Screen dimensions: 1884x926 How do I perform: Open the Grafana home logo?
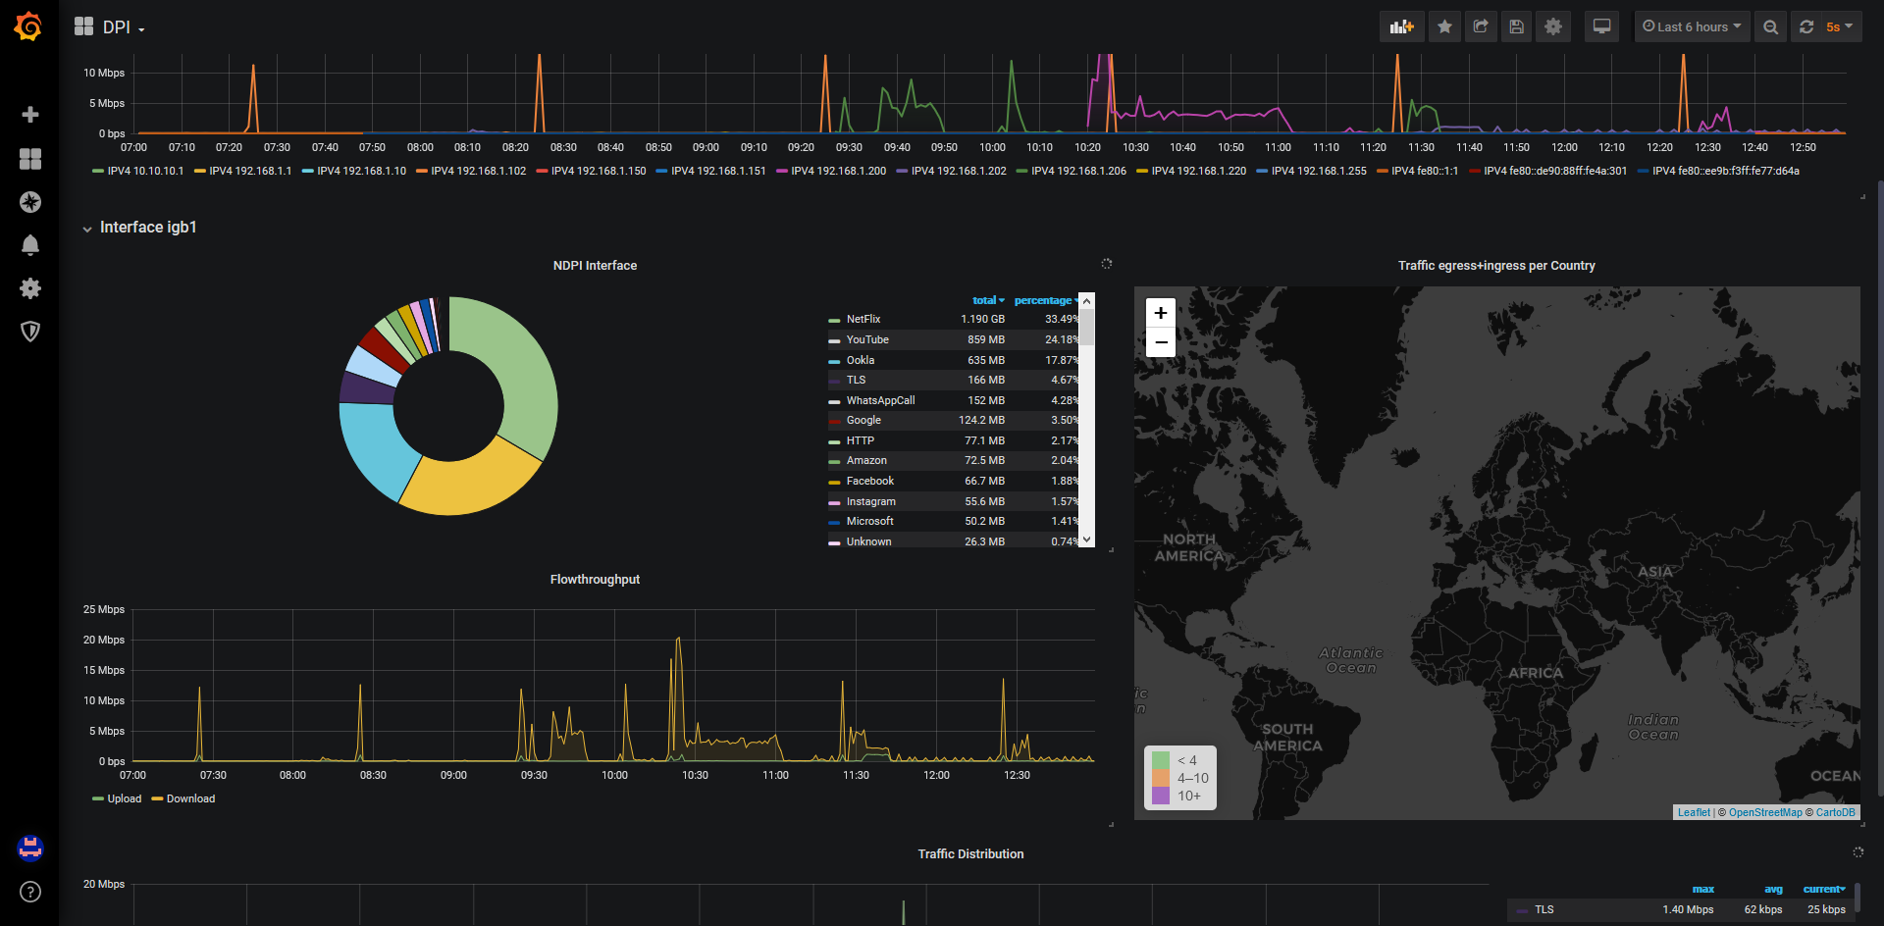click(x=28, y=26)
